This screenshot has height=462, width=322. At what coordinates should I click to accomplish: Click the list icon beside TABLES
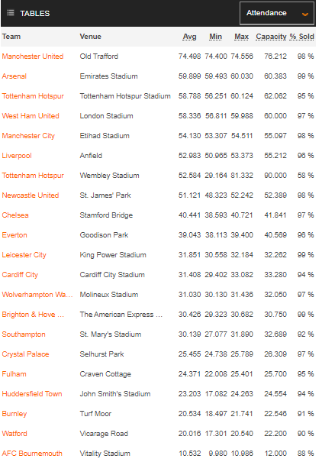[x=11, y=13]
